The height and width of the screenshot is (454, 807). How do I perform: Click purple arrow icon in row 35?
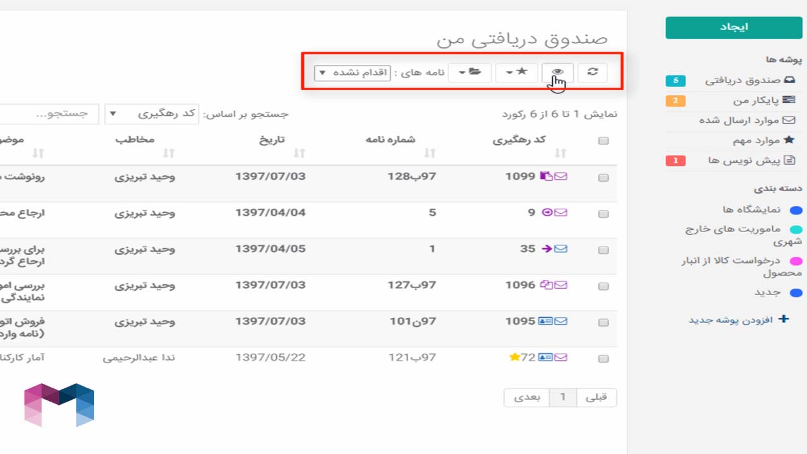[x=547, y=248]
